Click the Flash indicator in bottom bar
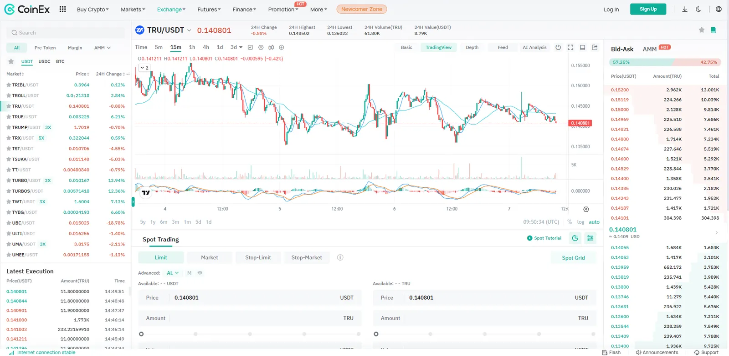Viewport: 729px width, 356px height. pos(611,352)
